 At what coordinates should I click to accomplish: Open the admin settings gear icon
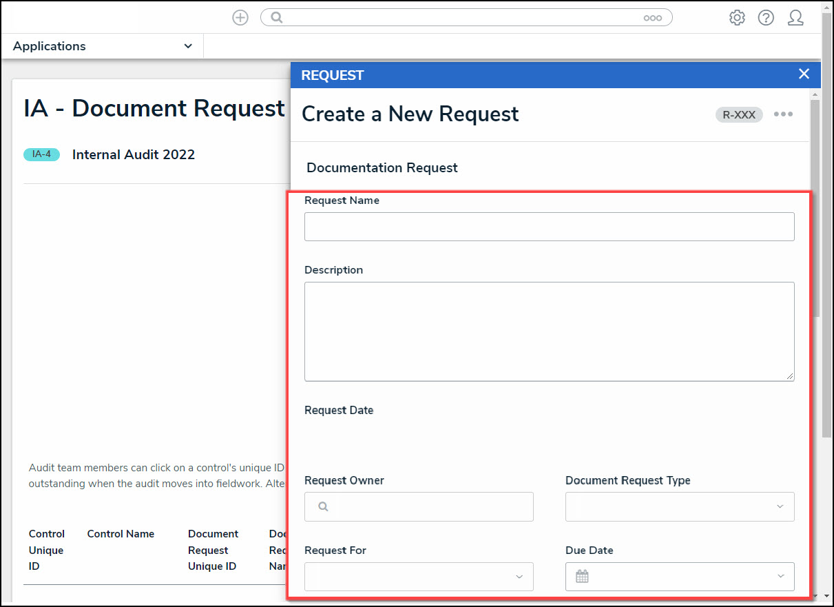(737, 18)
